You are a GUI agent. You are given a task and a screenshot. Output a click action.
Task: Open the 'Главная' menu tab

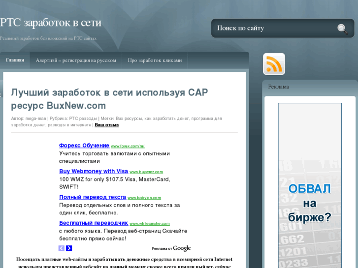click(x=15, y=60)
